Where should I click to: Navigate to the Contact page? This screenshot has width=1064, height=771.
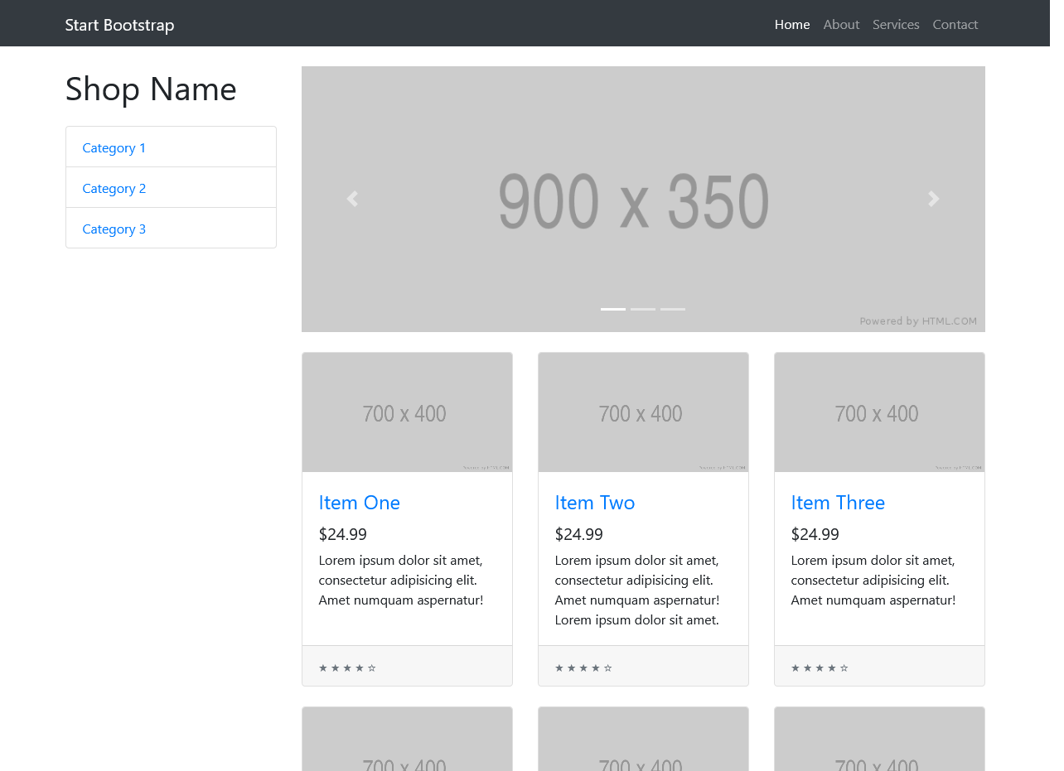click(x=955, y=24)
